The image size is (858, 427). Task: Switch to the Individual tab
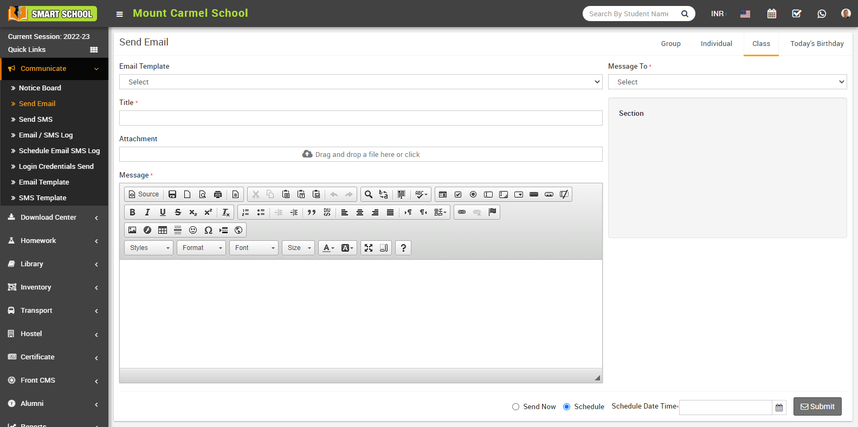(716, 44)
